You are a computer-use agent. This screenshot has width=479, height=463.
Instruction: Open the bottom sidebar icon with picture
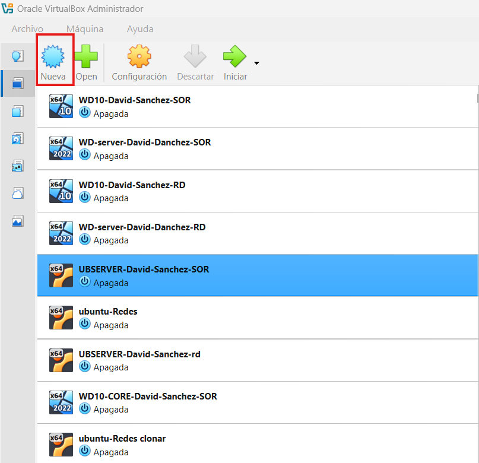pos(18,221)
